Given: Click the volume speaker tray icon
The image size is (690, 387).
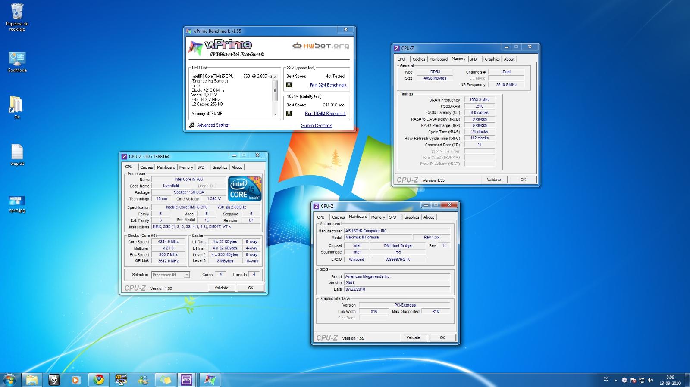Looking at the screenshot, I should pos(650,380).
